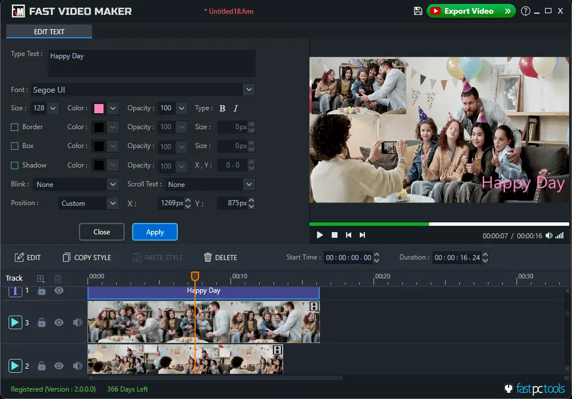The height and width of the screenshot is (399, 572).
Task: Click the orange timeline playhead marker
Action: (195, 276)
